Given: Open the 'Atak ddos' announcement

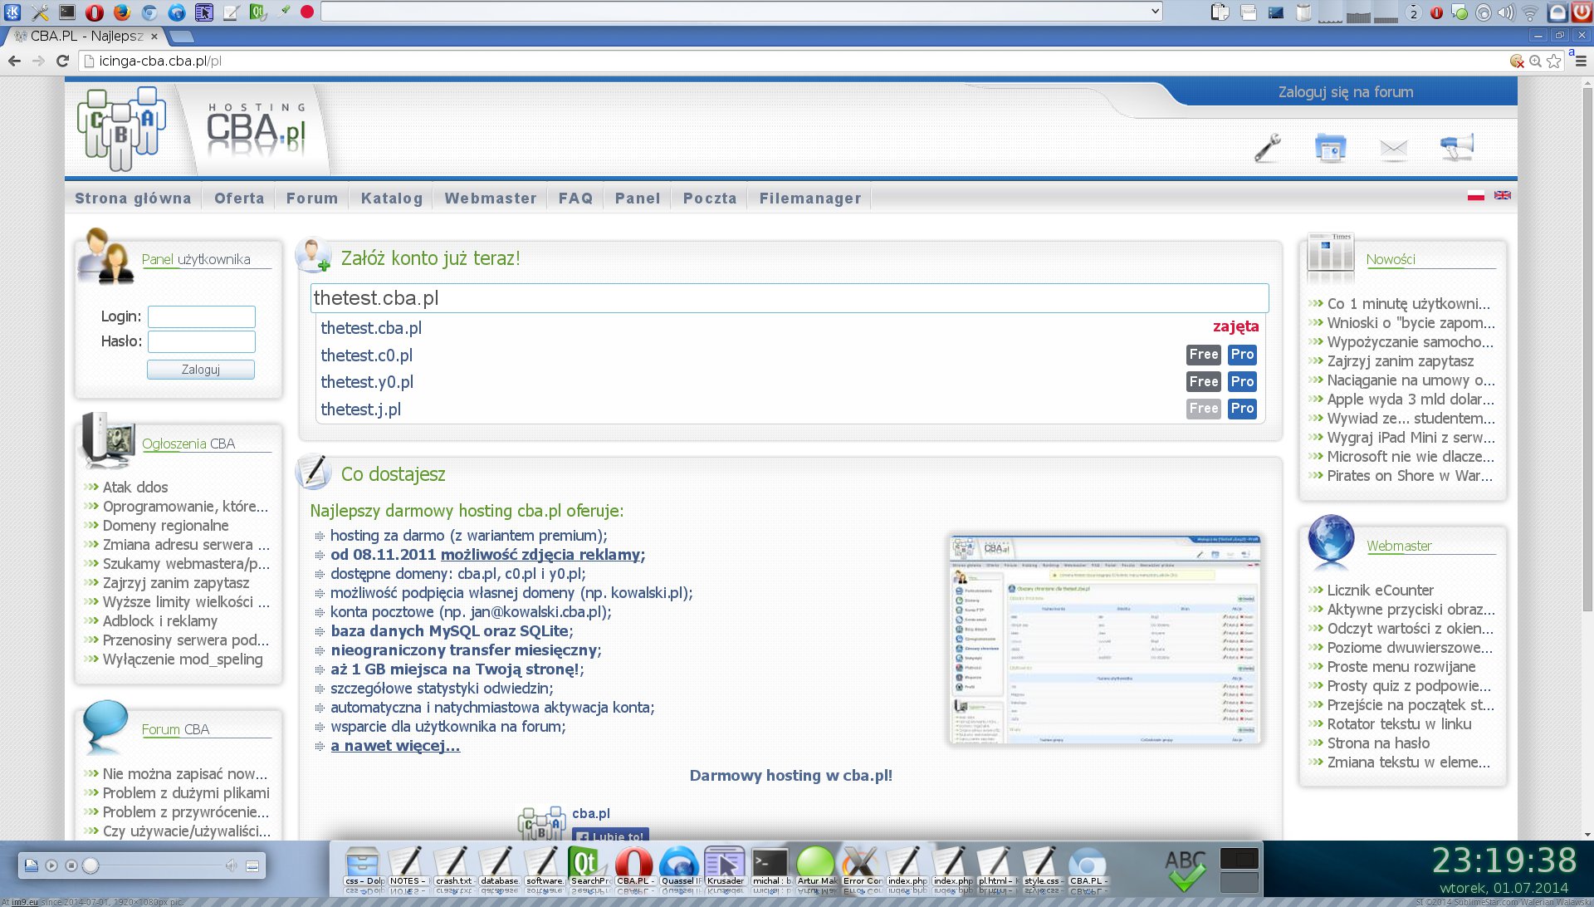Looking at the screenshot, I should coord(135,488).
